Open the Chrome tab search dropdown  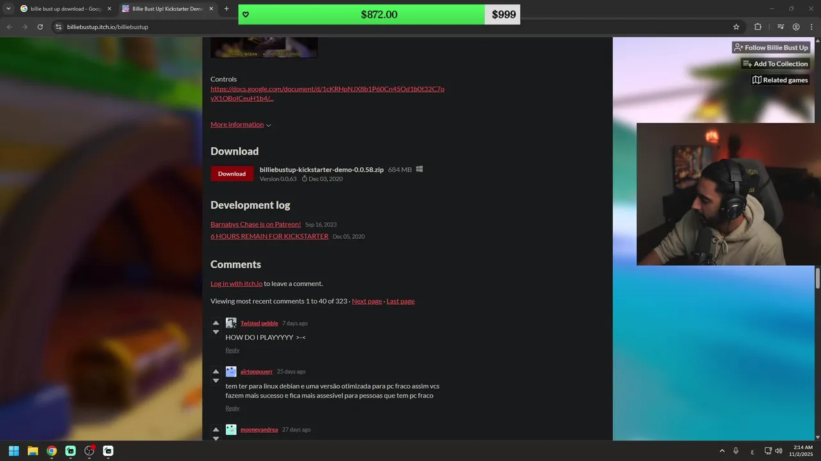tap(8, 9)
